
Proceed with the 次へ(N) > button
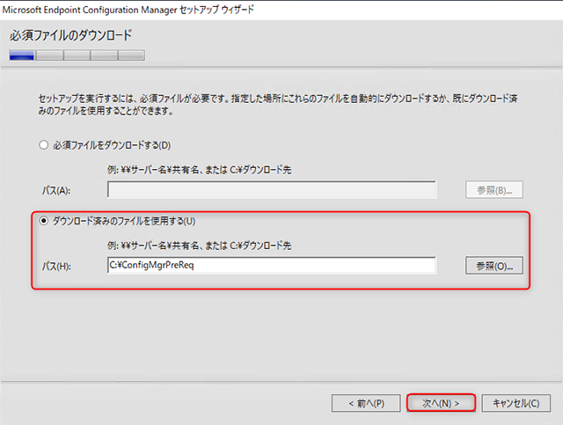[442, 403]
